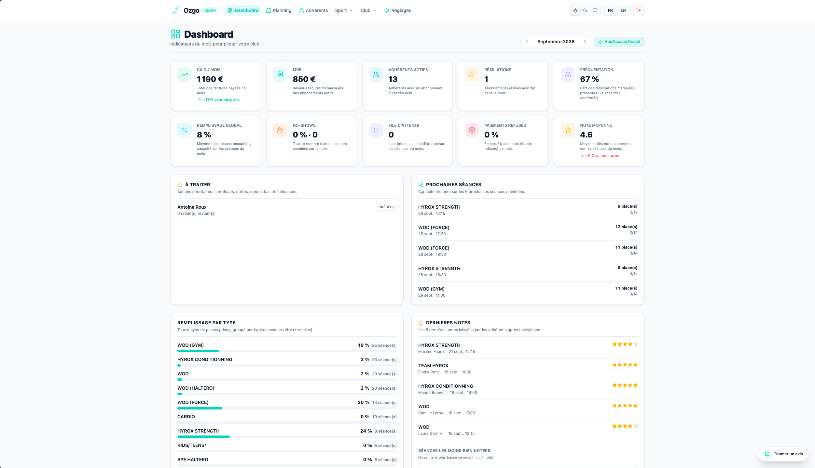The image size is (815, 468).
Task: Click the logout icon button
Action: pyautogui.click(x=638, y=10)
